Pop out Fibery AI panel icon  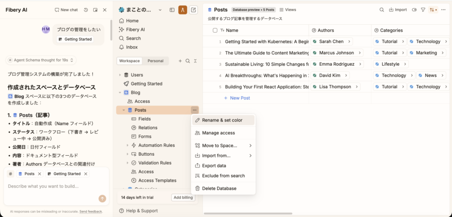[95, 10]
